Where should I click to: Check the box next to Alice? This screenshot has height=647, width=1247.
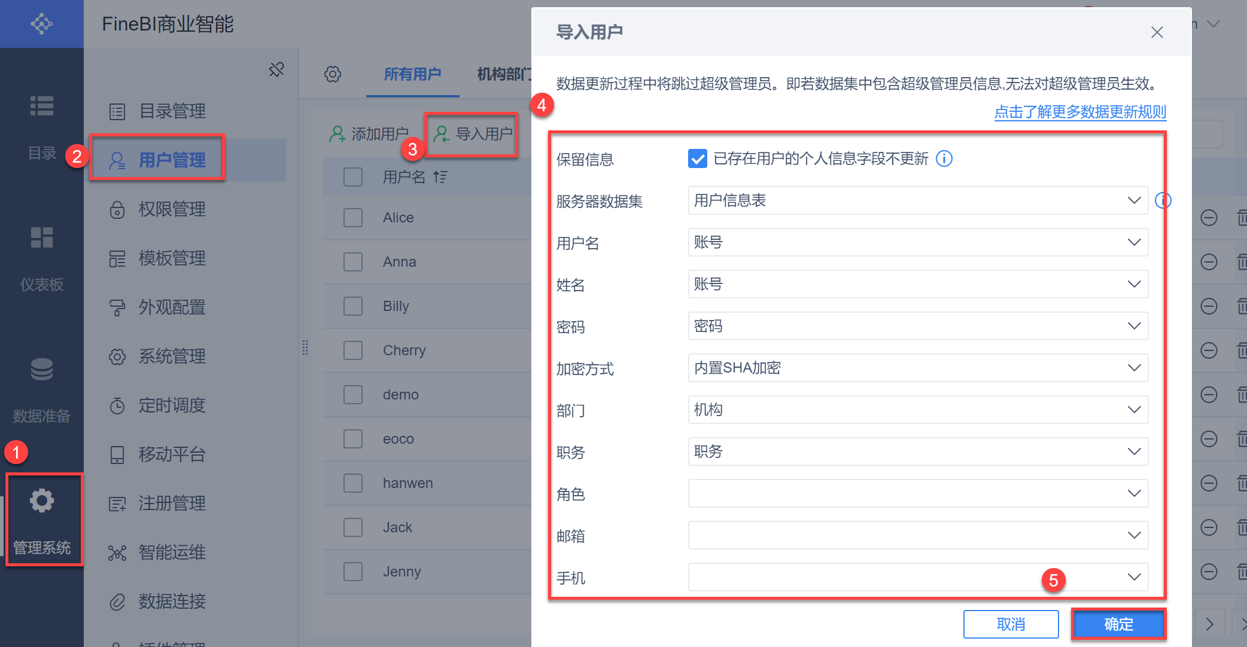[x=353, y=218]
